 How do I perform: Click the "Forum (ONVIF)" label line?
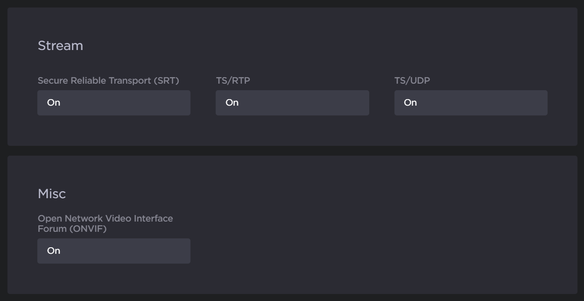72,229
